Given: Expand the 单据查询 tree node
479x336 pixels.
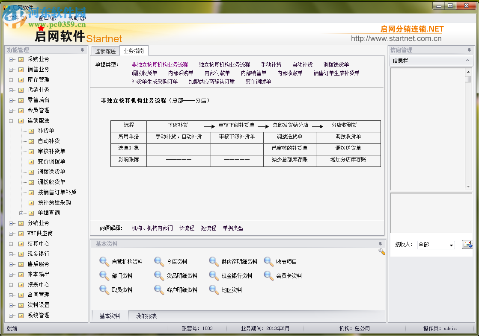Looking at the screenshot, I should pos(21,213).
